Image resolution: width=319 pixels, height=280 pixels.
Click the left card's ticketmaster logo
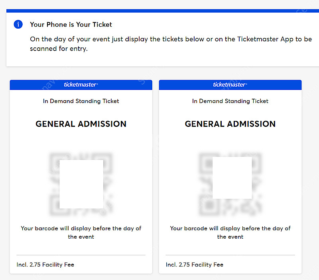pos(81,84)
